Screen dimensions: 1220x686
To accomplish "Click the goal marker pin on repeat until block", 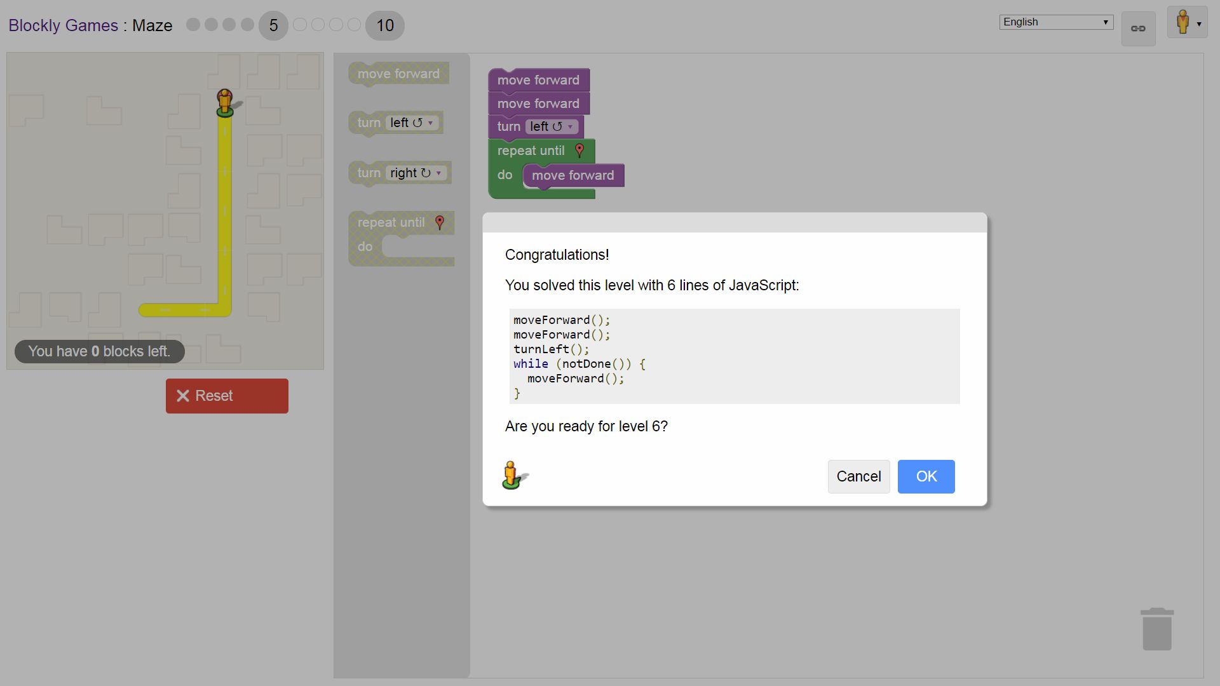I will pos(579,150).
